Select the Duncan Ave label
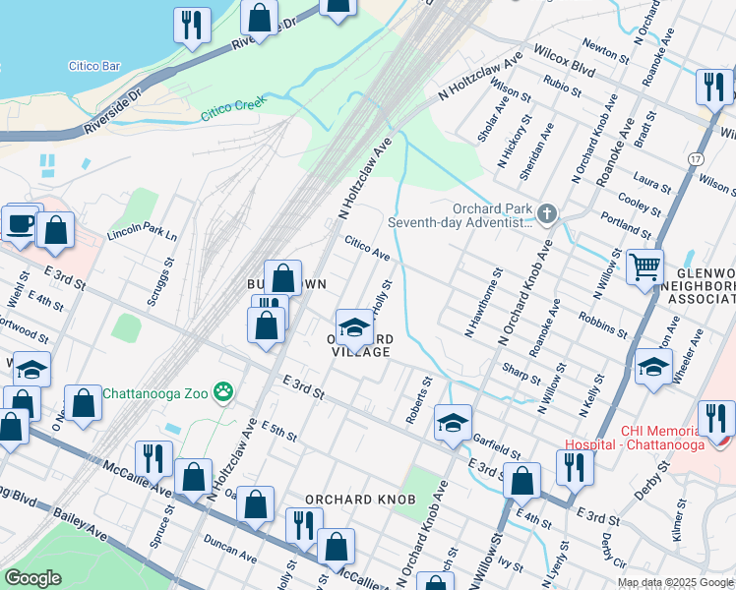 pyautogui.click(x=230, y=549)
